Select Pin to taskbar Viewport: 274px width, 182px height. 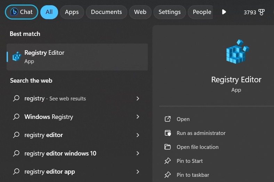pos(193,175)
